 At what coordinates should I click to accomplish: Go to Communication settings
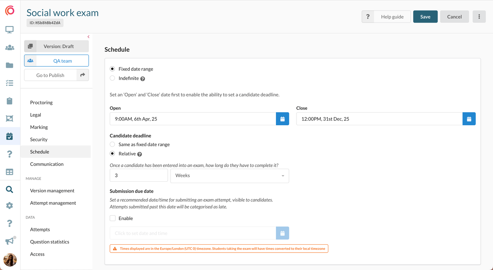47,164
